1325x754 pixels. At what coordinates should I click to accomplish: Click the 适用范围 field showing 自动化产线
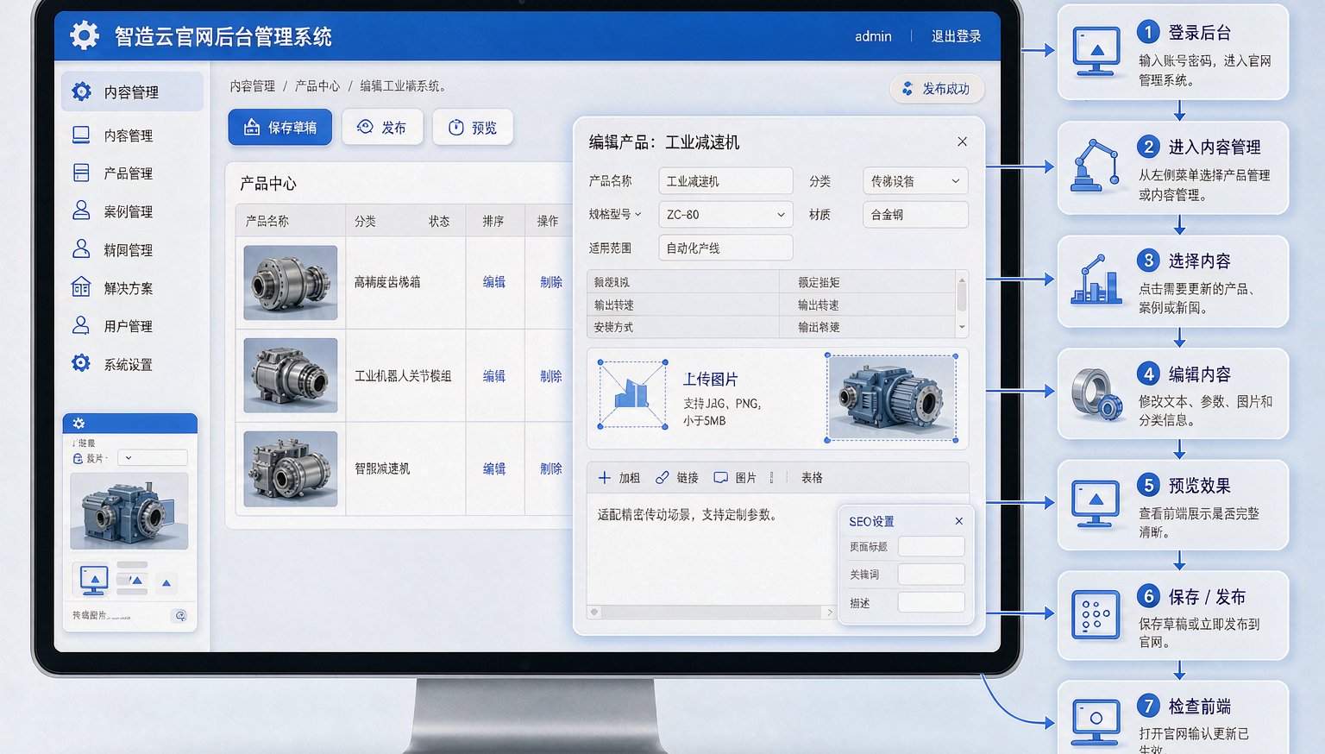(x=725, y=248)
